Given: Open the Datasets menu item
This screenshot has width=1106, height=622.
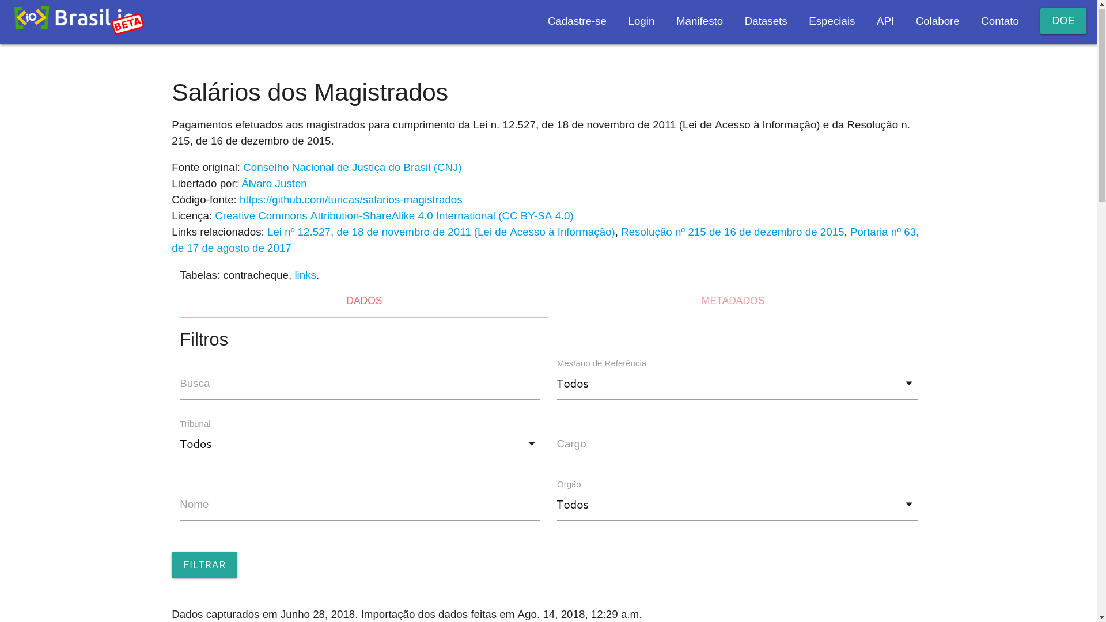Looking at the screenshot, I should click(x=765, y=22).
